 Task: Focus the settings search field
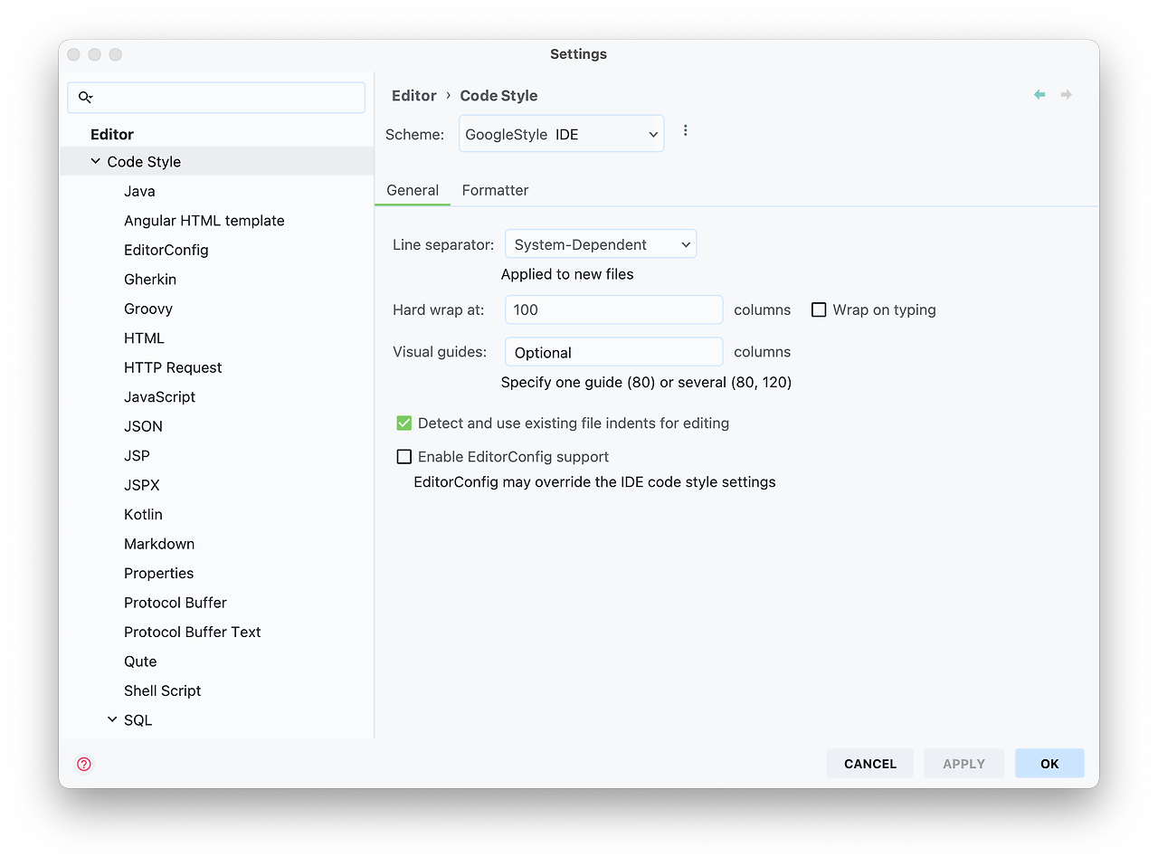216,98
